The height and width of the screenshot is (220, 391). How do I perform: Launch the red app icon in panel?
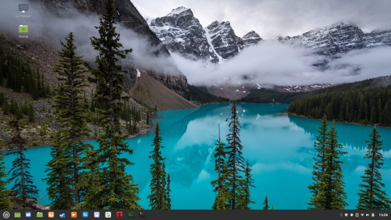click(x=119, y=215)
